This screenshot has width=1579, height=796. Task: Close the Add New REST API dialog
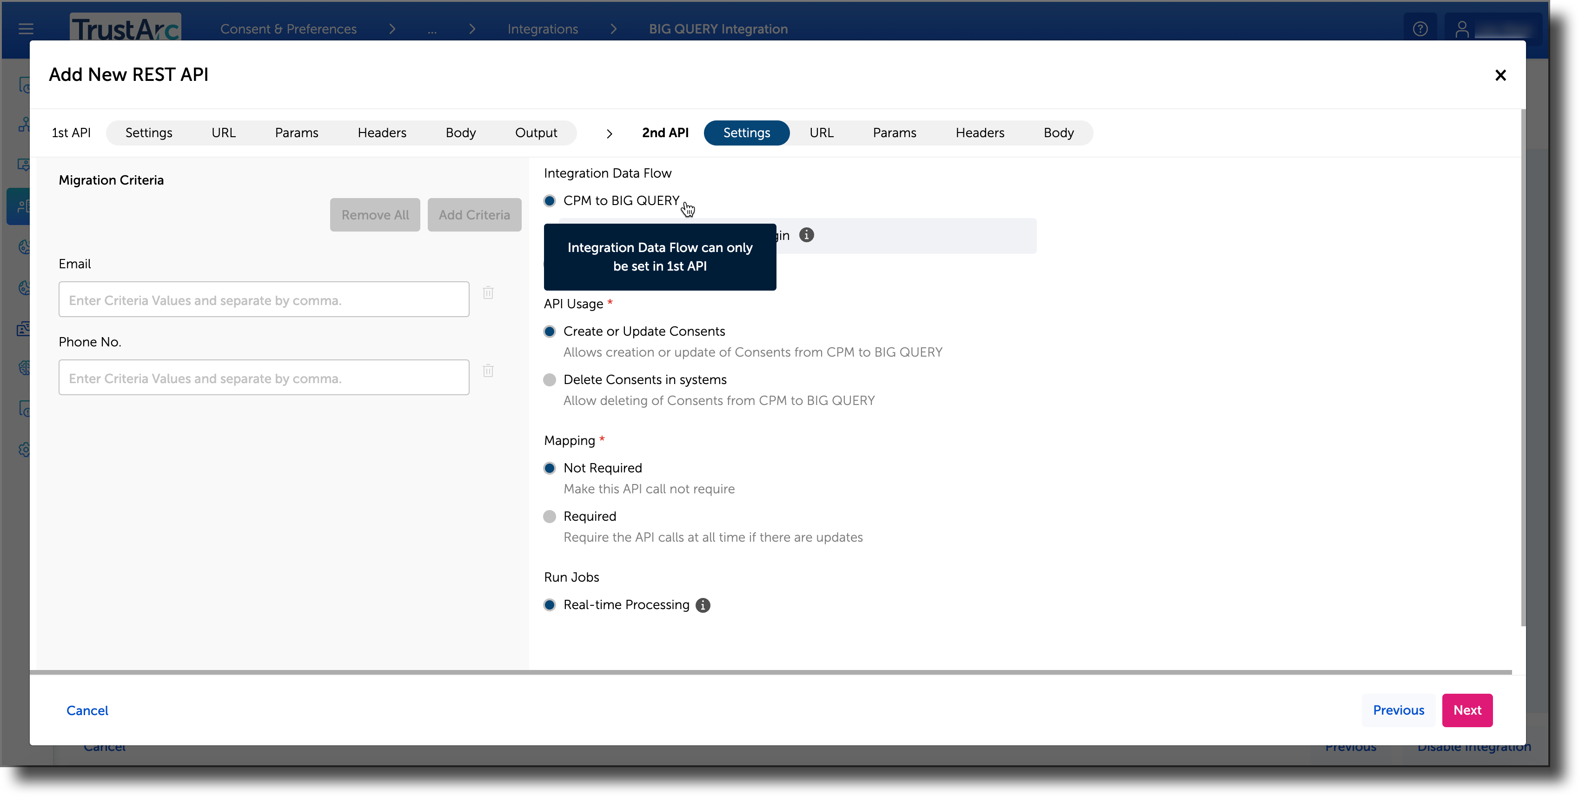(x=1500, y=75)
